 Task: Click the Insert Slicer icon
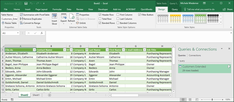54,16
